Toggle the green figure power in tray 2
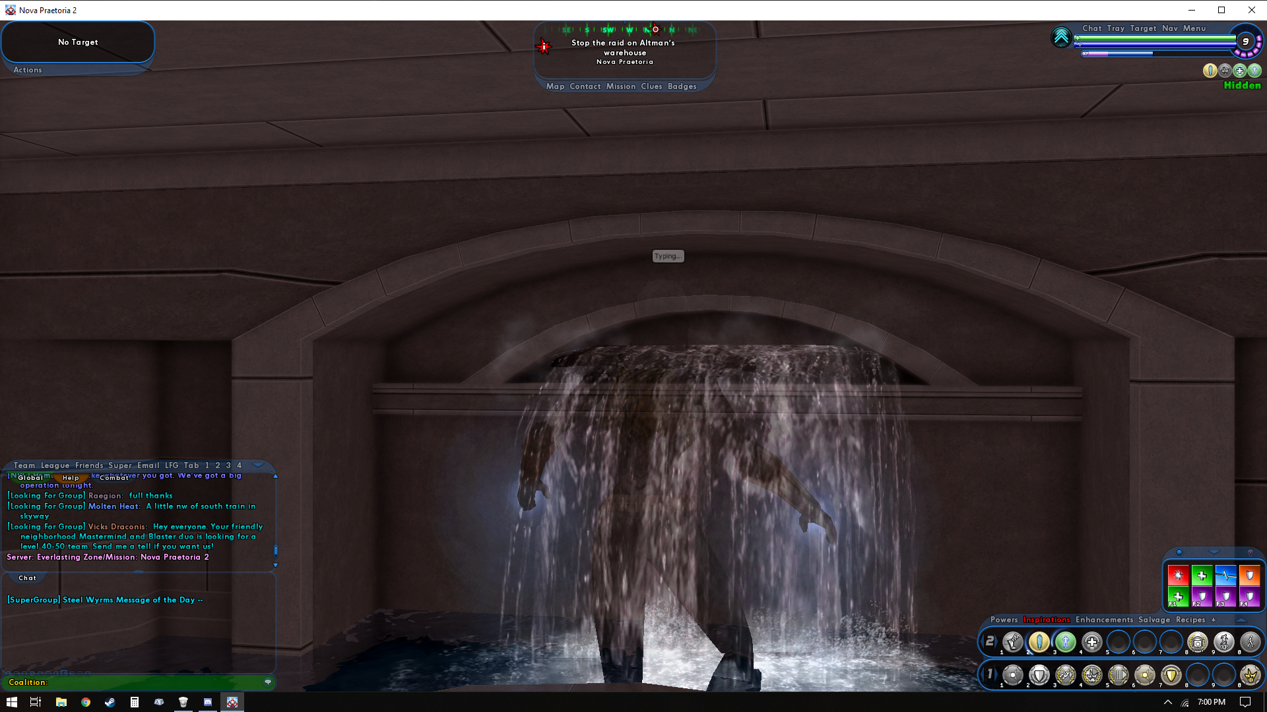 [x=1066, y=641]
